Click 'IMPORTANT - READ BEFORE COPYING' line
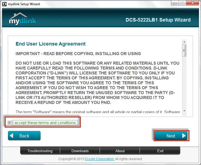Screen dimensions: 201x165 point(78,53)
